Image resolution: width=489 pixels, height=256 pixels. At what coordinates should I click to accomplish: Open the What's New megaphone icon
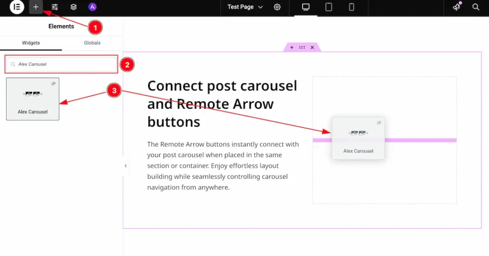point(457,7)
